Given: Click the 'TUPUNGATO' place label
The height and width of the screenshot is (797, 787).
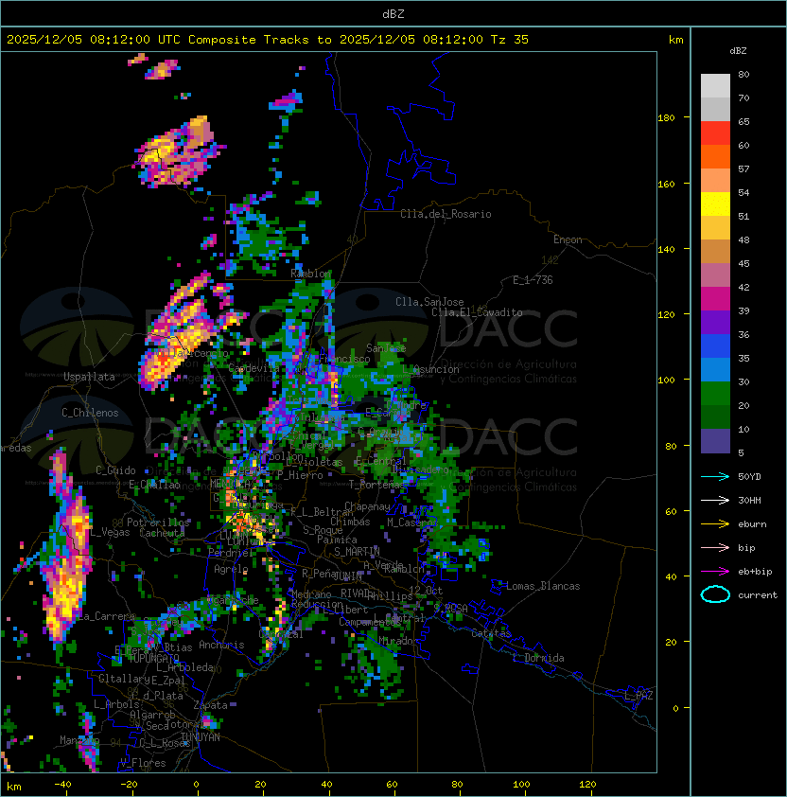Looking at the screenshot, I should click(x=153, y=658).
